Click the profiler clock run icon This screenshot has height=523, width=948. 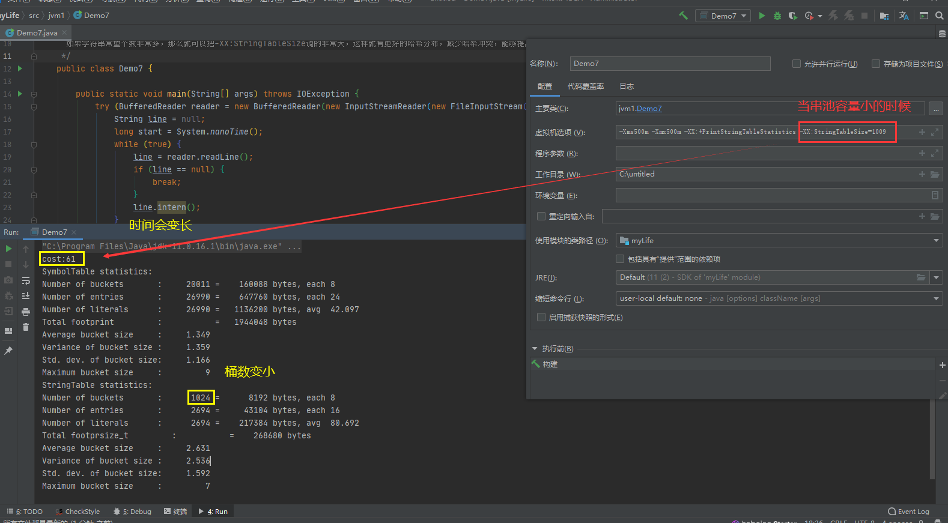pyautogui.click(x=809, y=16)
